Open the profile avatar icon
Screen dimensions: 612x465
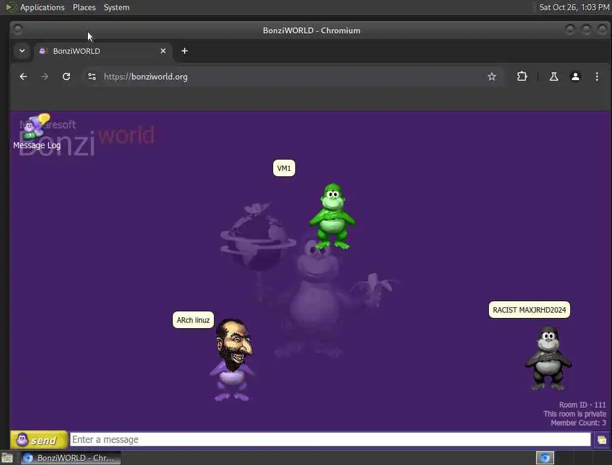[576, 77]
